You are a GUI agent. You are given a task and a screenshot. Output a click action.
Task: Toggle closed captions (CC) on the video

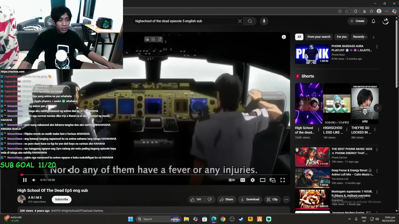click(243, 180)
